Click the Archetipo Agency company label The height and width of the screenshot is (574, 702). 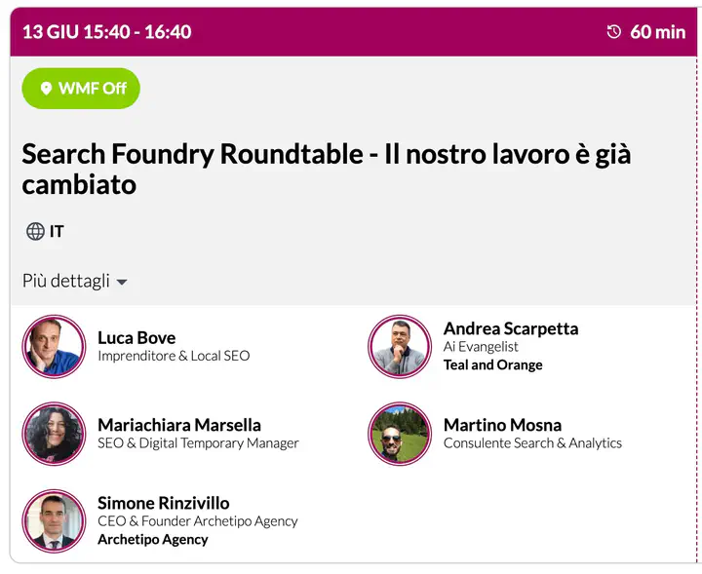click(x=152, y=539)
